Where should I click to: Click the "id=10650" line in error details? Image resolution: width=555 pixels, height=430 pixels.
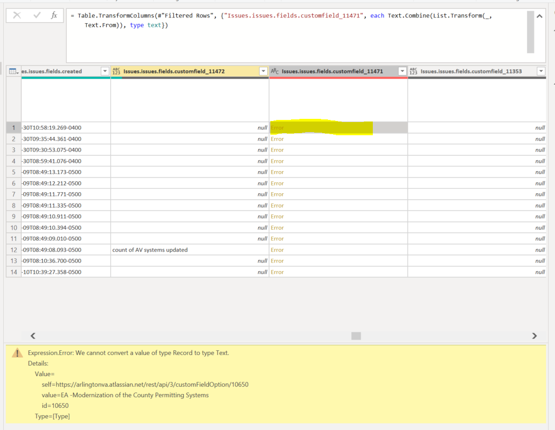pos(55,406)
